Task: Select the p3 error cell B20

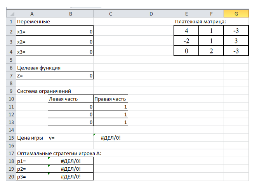Action: pos(71,177)
